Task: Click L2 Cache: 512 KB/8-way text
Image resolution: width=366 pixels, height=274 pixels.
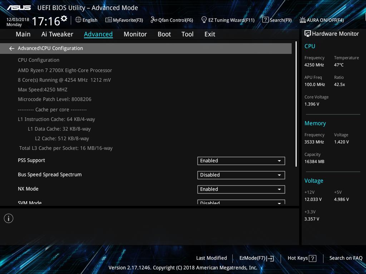Action: tap(62, 138)
